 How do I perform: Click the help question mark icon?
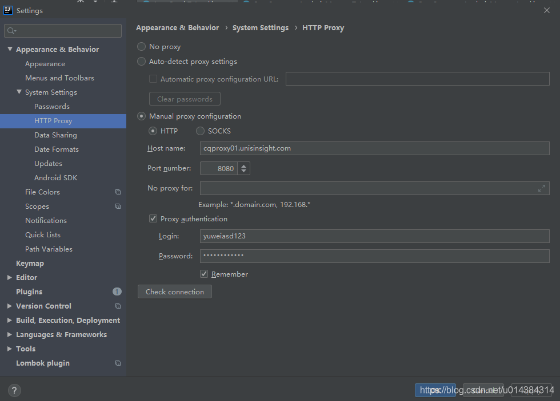click(14, 390)
